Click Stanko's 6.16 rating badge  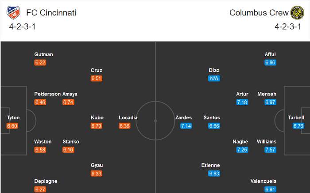tap(68, 150)
